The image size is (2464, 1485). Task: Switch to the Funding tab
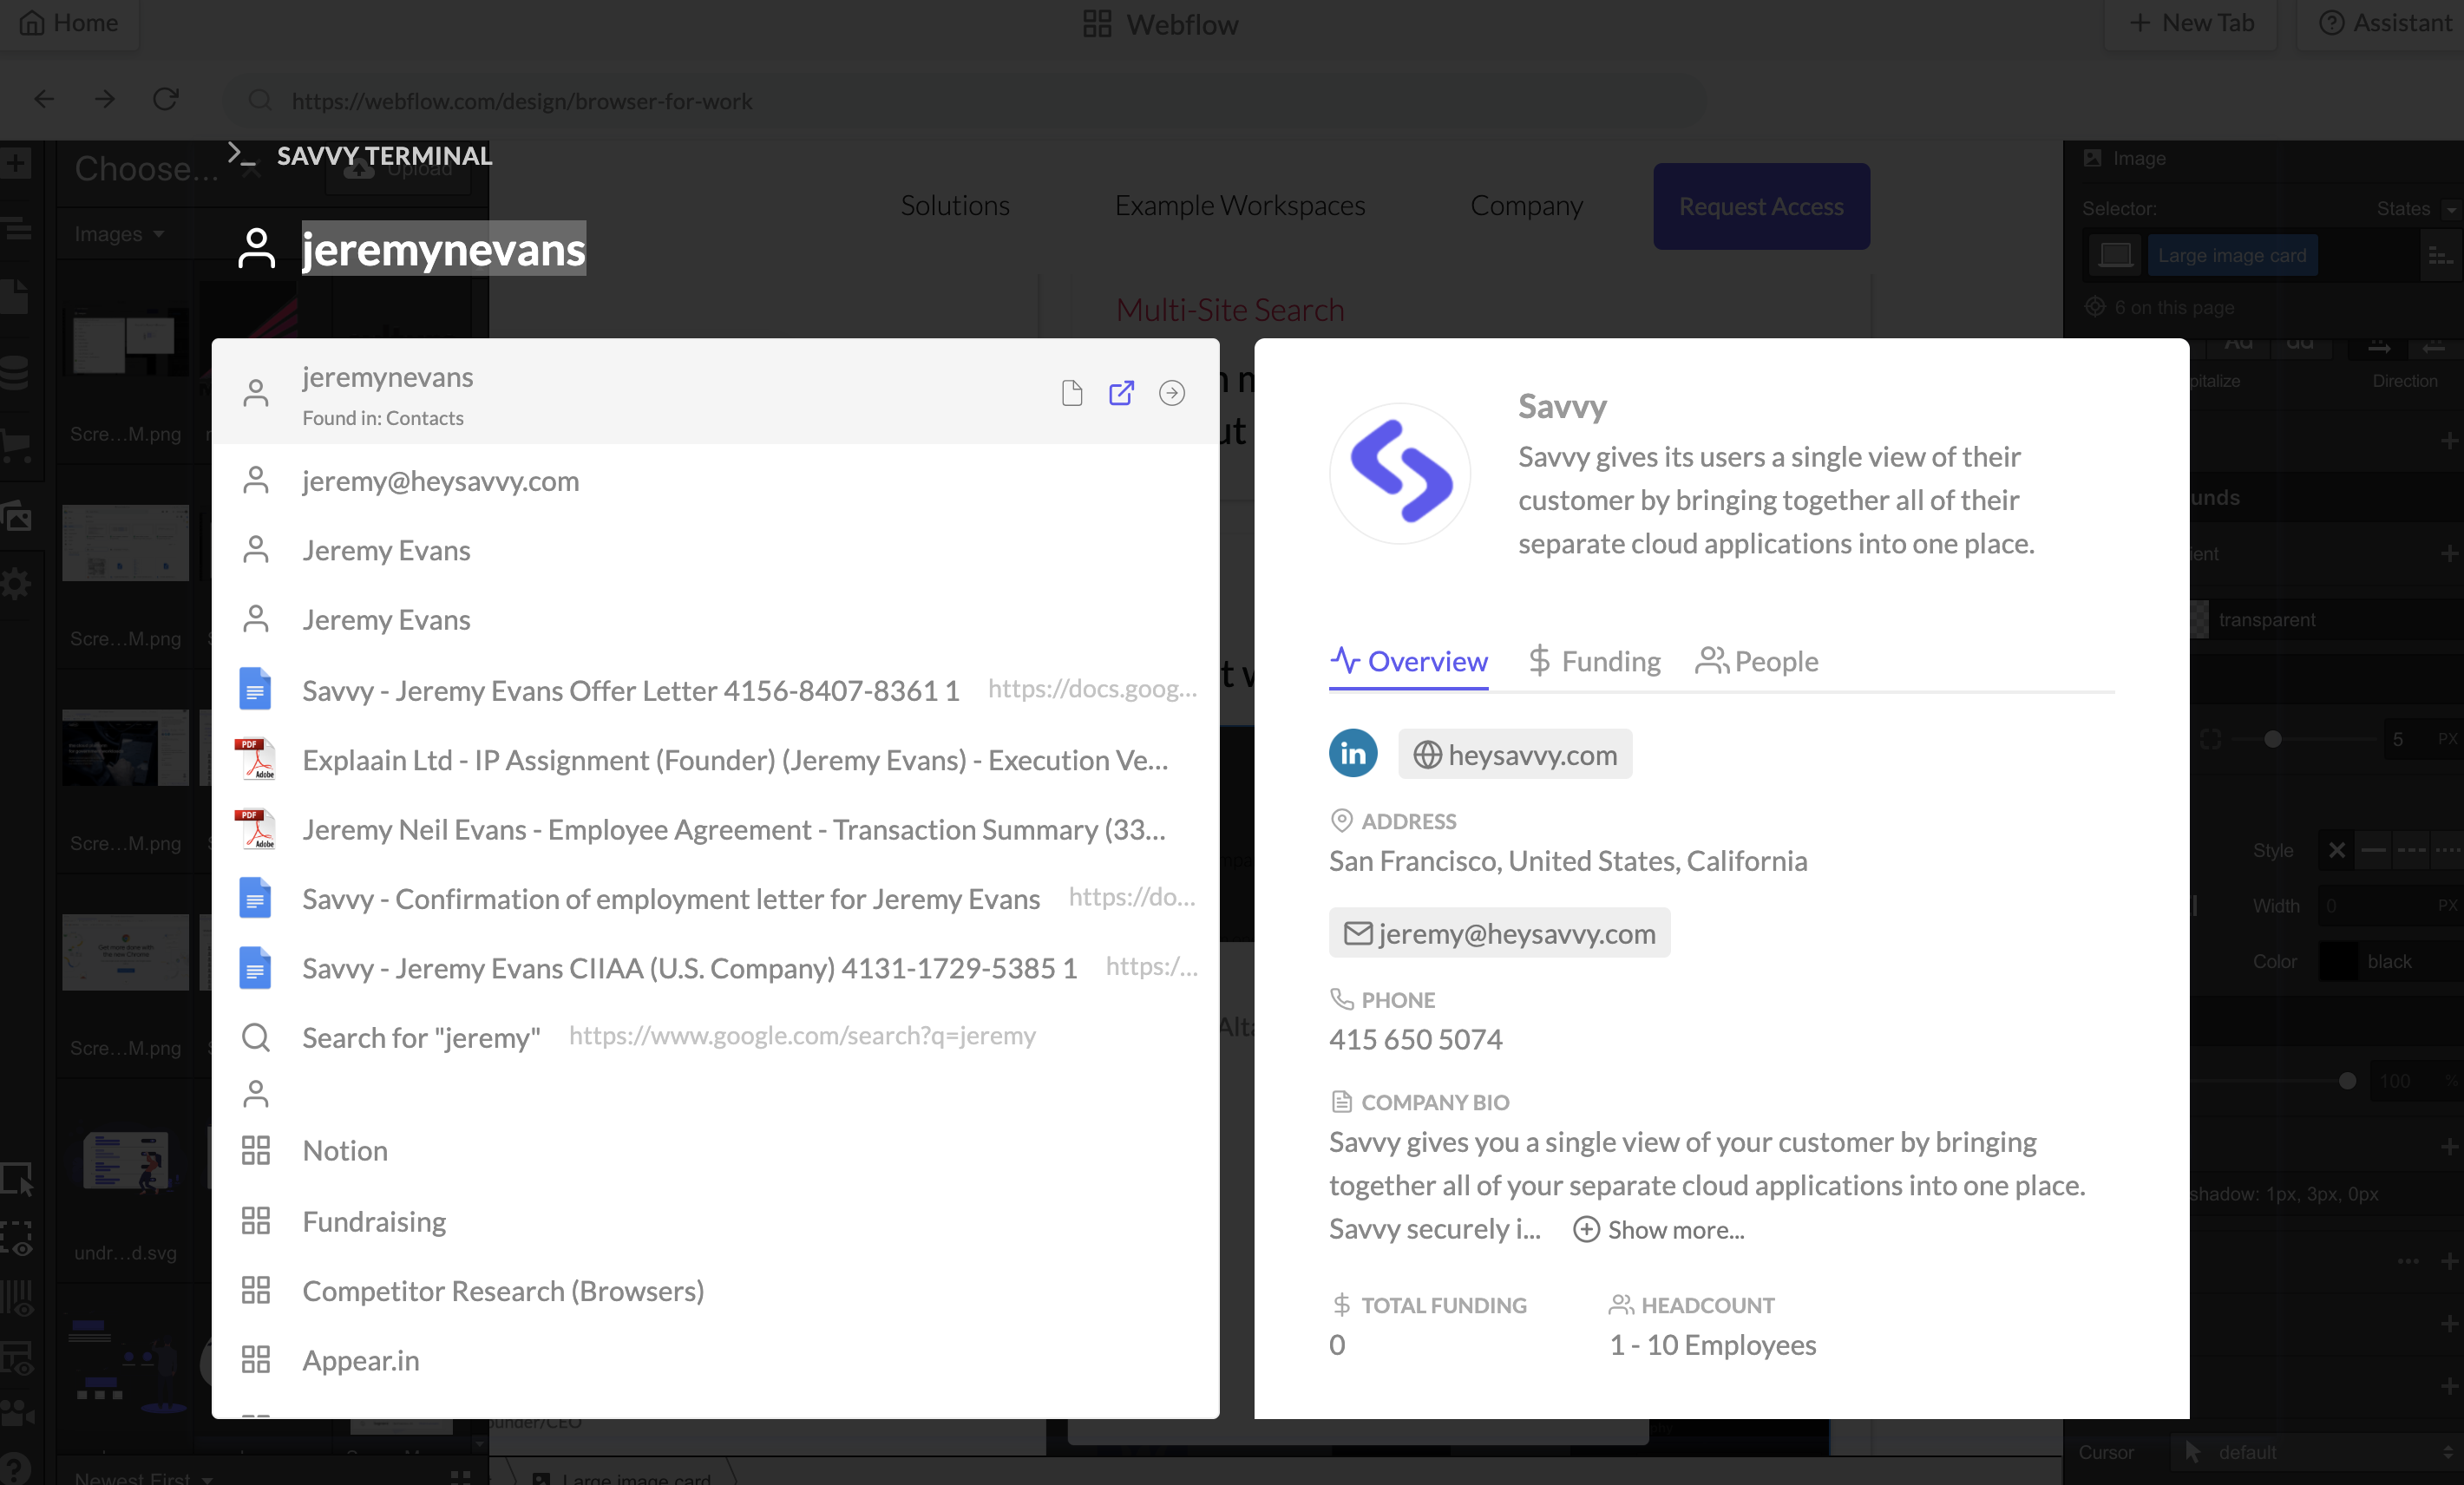tap(1594, 661)
